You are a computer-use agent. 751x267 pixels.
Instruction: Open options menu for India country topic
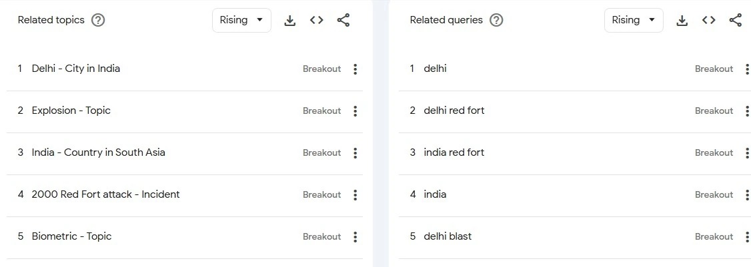coord(355,153)
